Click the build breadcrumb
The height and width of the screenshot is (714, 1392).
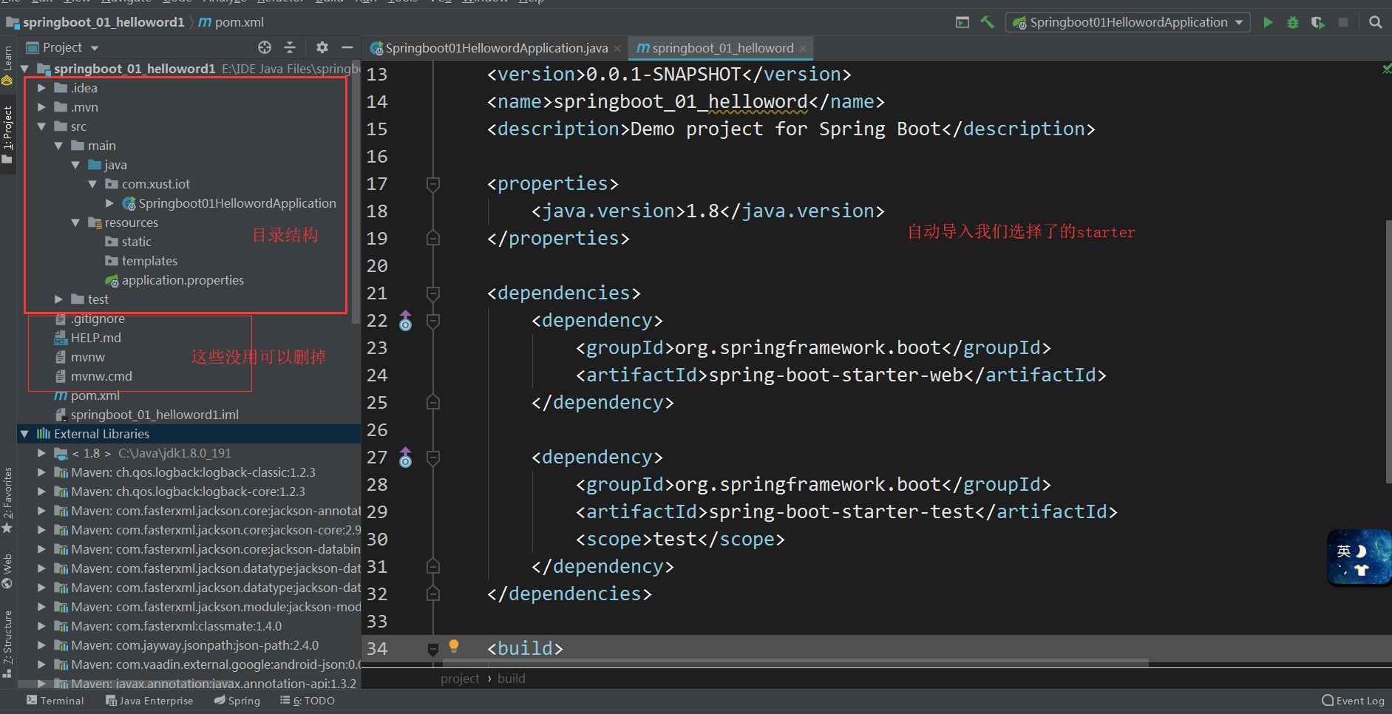[511, 679]
